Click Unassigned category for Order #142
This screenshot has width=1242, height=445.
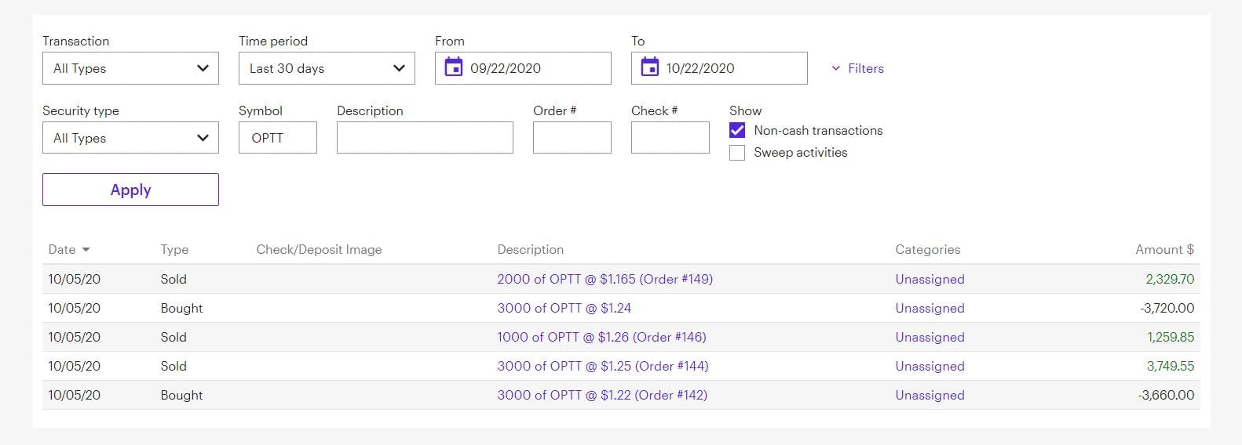pyautogui.click(x=930, y=395)
